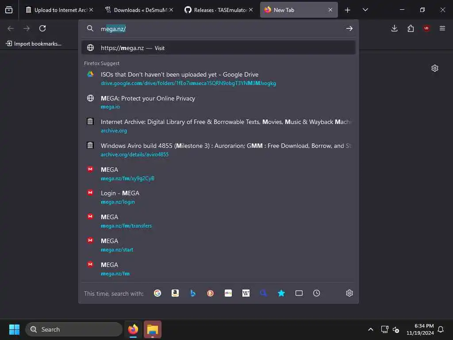This screenshot has width=453, height=340.
Task: Open Firefox View icon
Action: tap(9, 10)
